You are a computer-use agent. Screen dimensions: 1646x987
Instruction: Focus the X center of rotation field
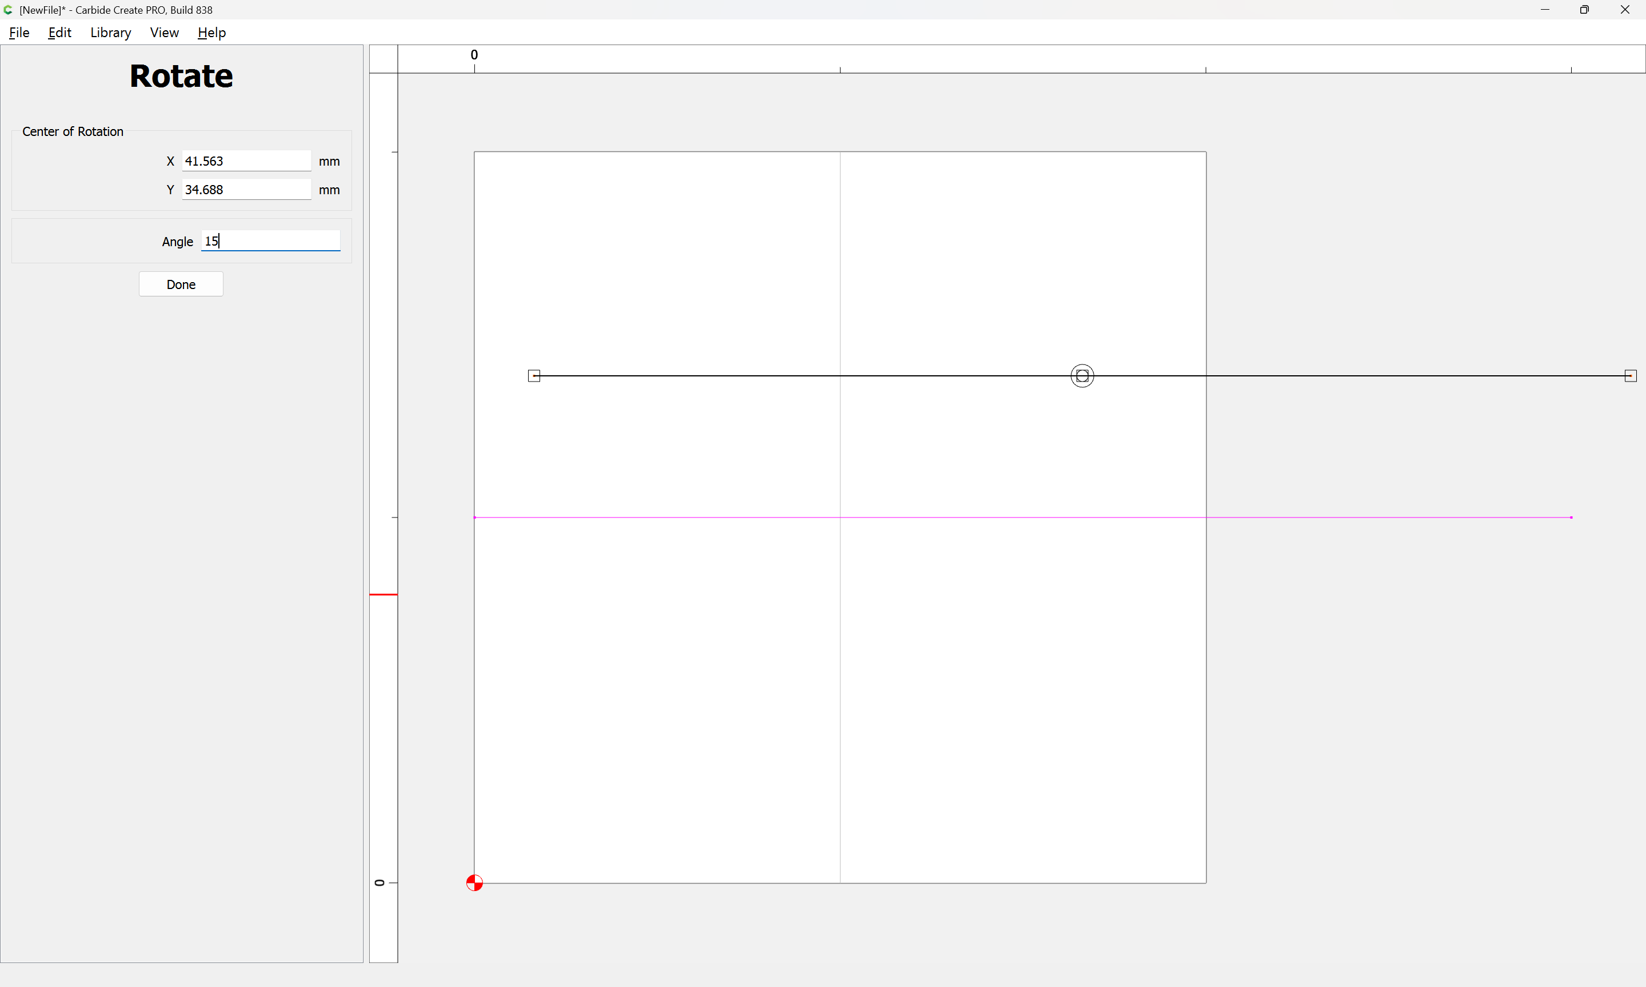pos(246,161)
